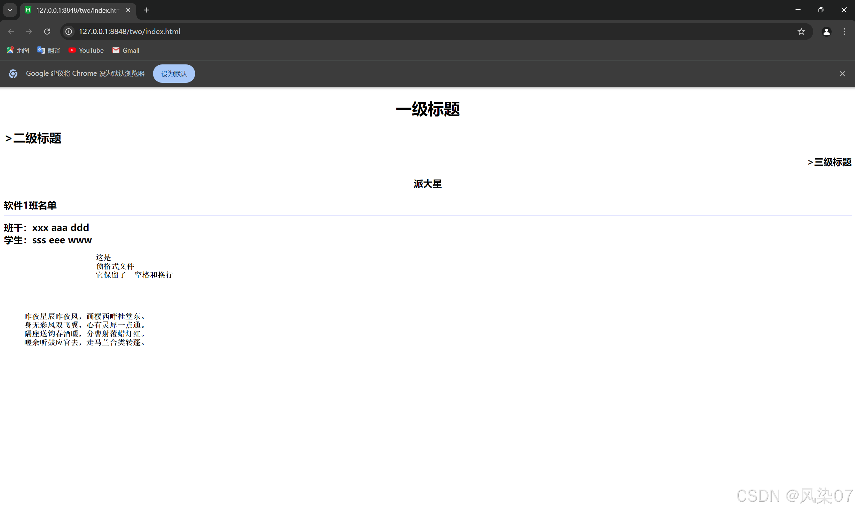This screenshot has height=510, width=855.
Task: Open the YouTube bookmark
Action: click(86, 50)
